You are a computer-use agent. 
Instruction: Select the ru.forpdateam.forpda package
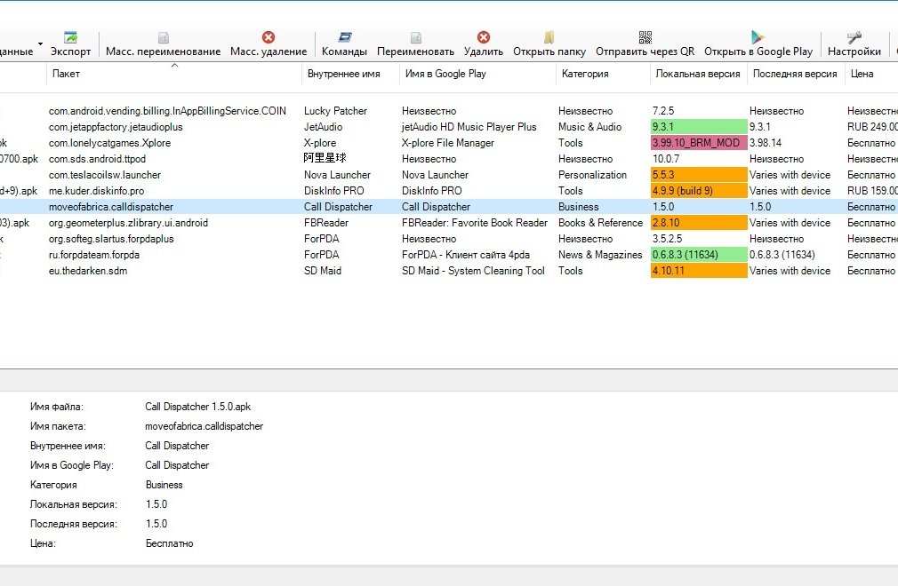tap(94, 255)
